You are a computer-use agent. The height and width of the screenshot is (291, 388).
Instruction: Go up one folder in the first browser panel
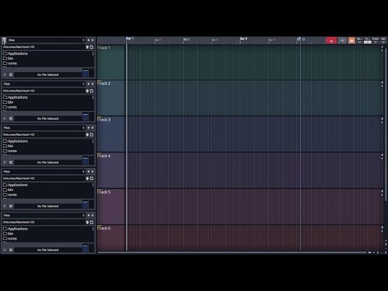coord(87,47)
